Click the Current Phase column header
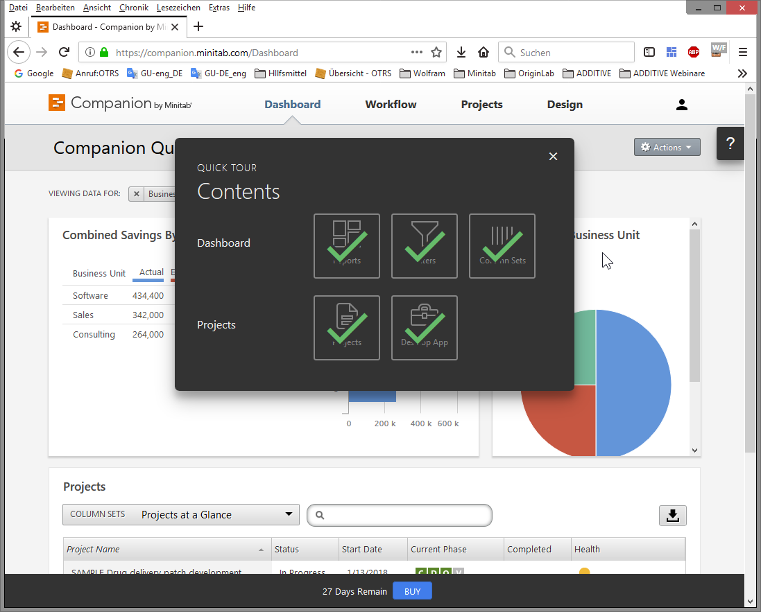 click(x=455, y=550)
